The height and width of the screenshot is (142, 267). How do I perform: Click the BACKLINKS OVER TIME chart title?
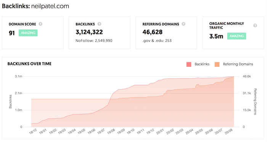click(29, 64)
